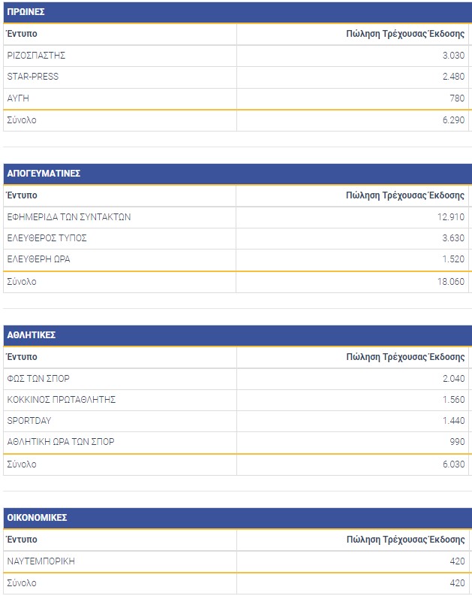Image resolution: width=472 pixels, height=602 pixels.
Task: Click ΑΘΛΗΤΙΚΗ ΩΡΑ ΤΩΝ ΣΠΟΡ entry
Action: tap(61, 442)
